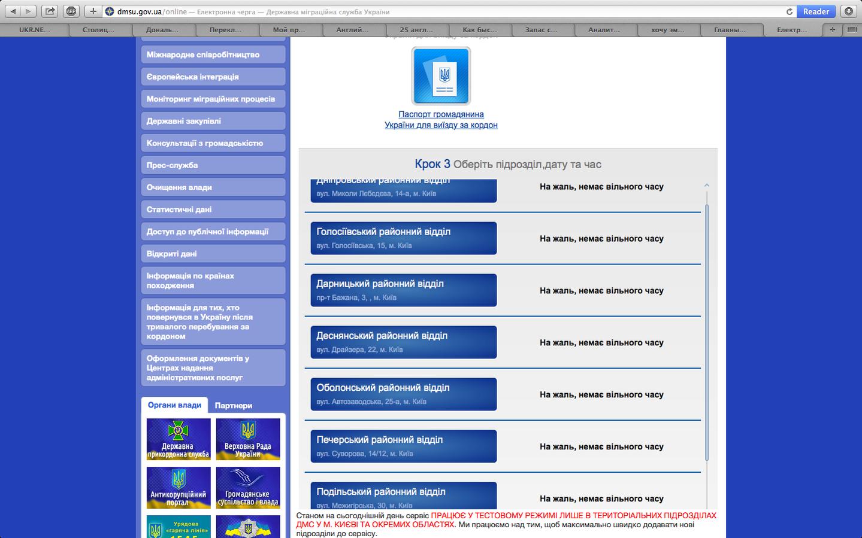Reload page with the refresh icon
The height and width of the screenshot is (538, 862).
[789, 11]
